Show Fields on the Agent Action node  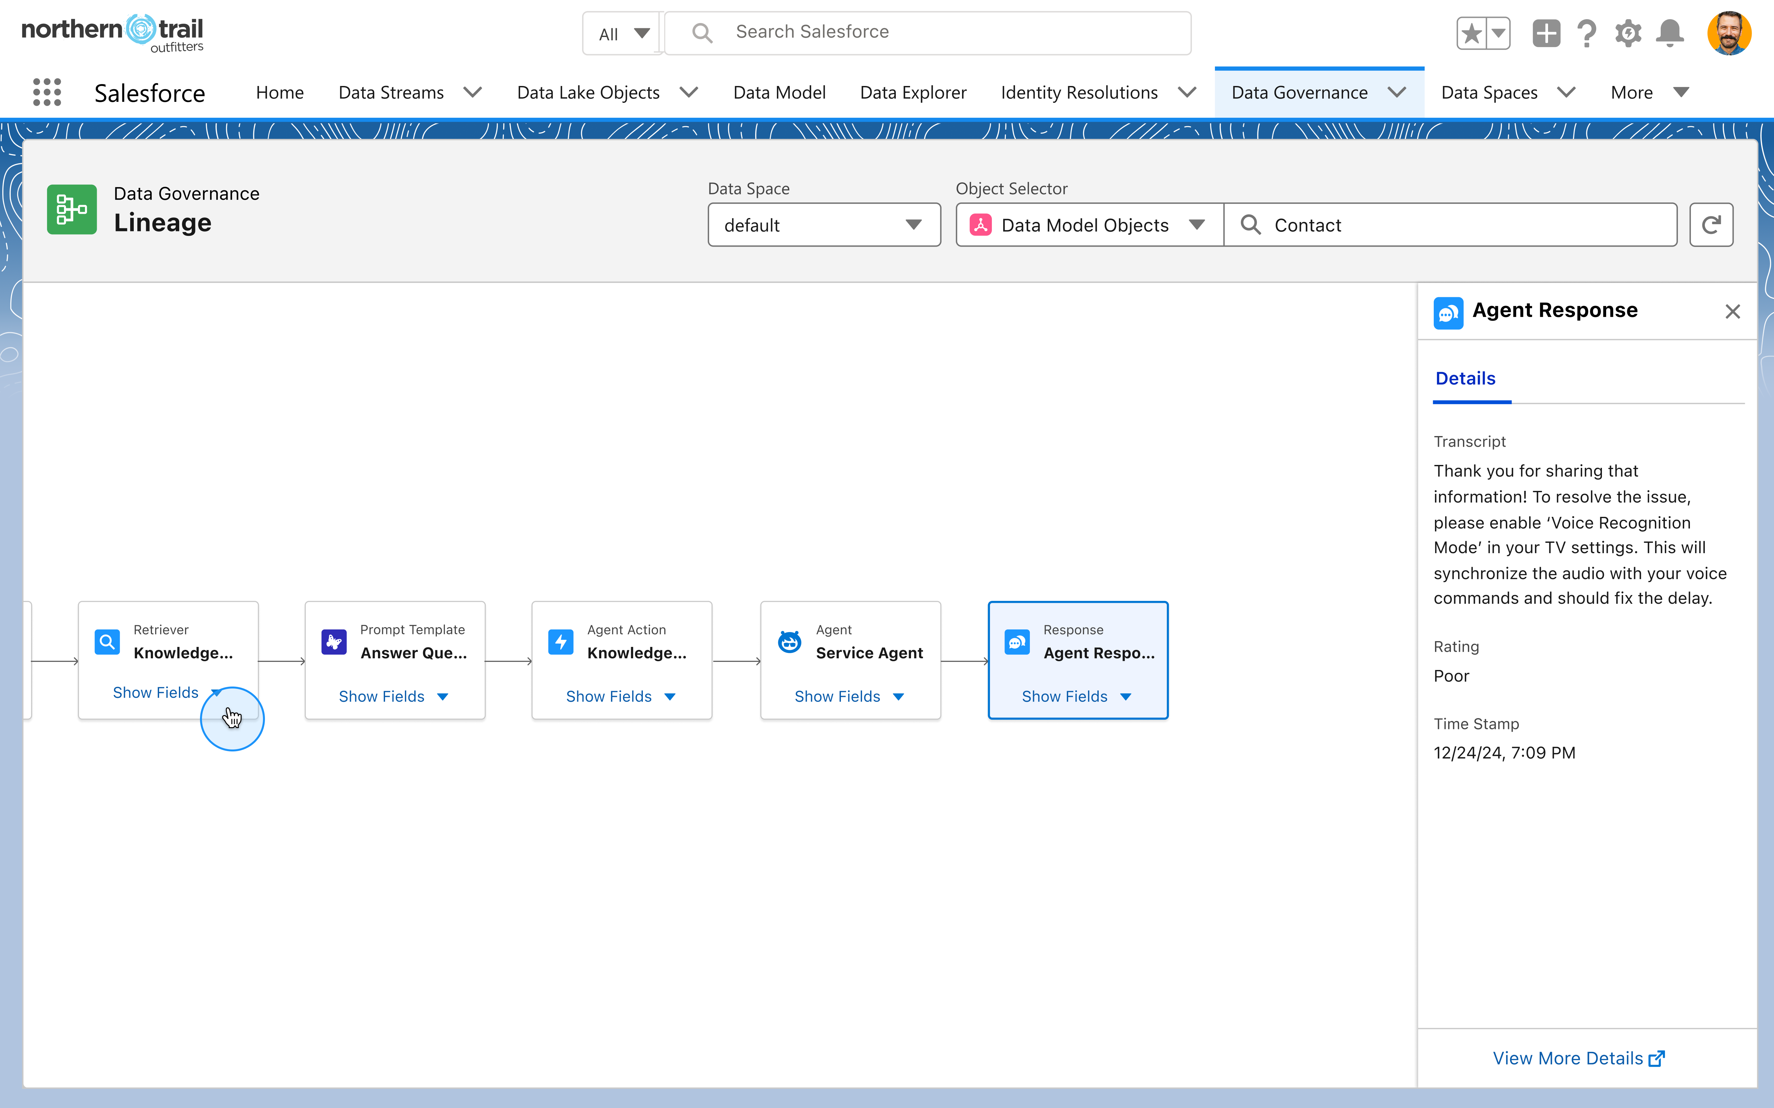click(621, 696)
